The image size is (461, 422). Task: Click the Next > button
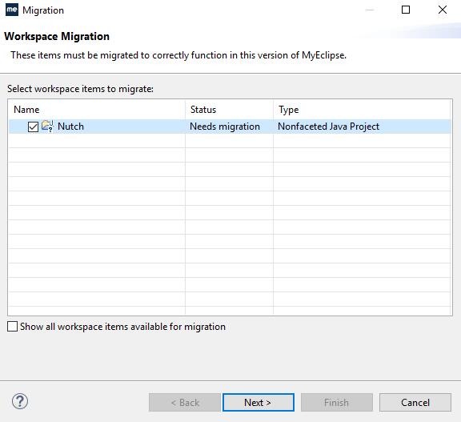(x=259, y=402)
